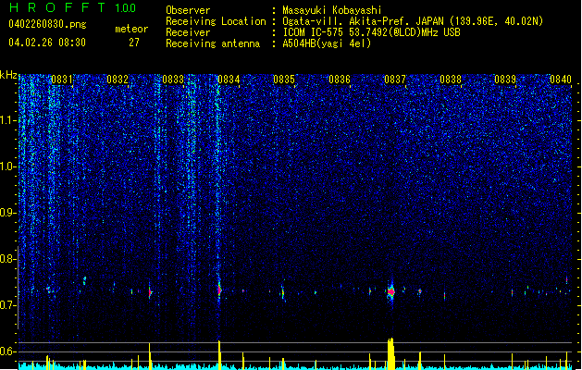The image size is (582, 370).
Task: Click the red meteor echo just before 0834
Action: [x=219, y=290]
